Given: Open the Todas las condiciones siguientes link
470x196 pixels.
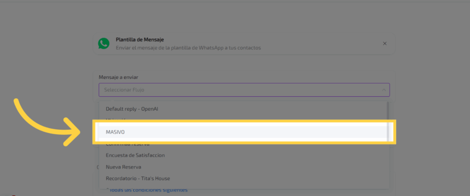Looking at the screenshot, I should (148, 190).
